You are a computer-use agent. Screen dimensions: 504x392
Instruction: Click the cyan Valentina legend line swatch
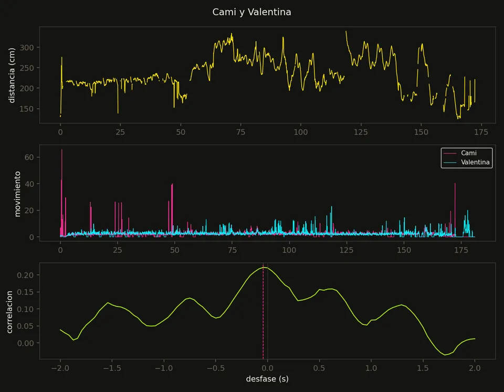click(450, 163)
